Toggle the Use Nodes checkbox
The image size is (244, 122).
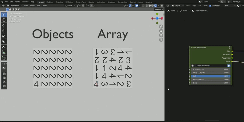point(210,6)
